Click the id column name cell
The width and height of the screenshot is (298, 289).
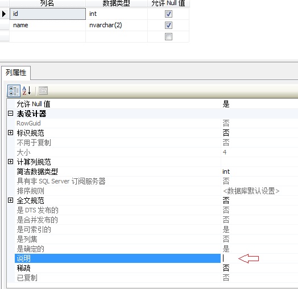(48, 14)
